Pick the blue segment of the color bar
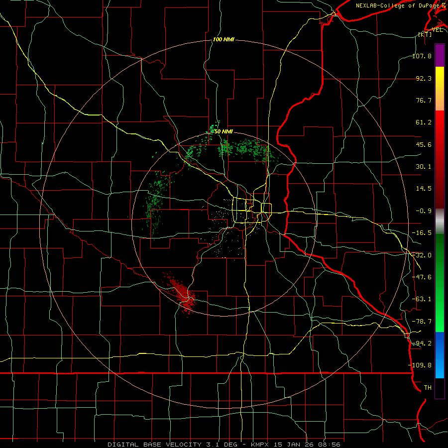 440,355
